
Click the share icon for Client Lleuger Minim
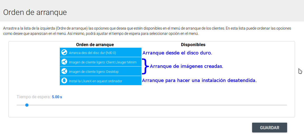tap(64, 62)
